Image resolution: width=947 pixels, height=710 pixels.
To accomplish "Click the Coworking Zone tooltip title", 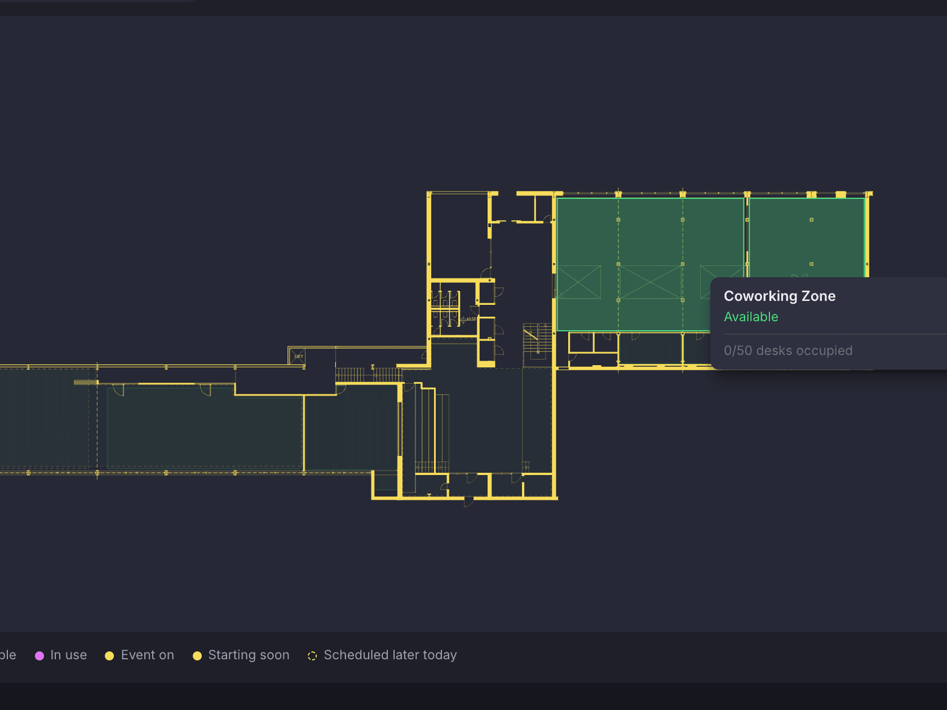I will click(780, 296).
